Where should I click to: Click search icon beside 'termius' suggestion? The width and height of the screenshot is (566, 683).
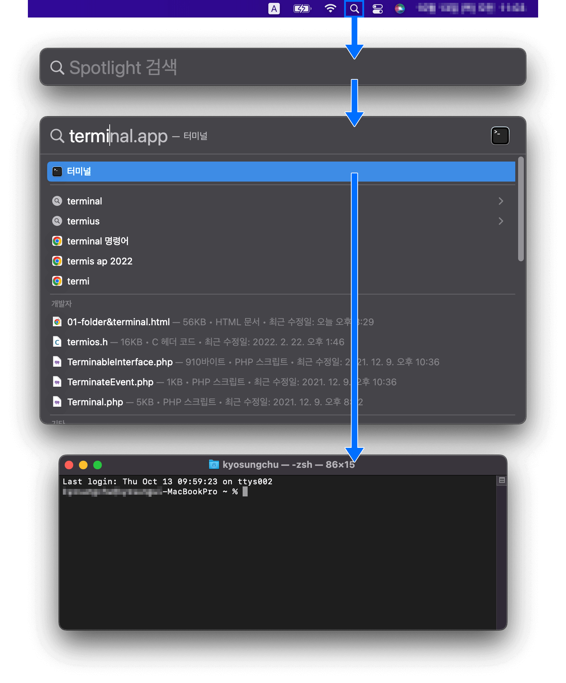pyautogui.click(x=57, y=221)
